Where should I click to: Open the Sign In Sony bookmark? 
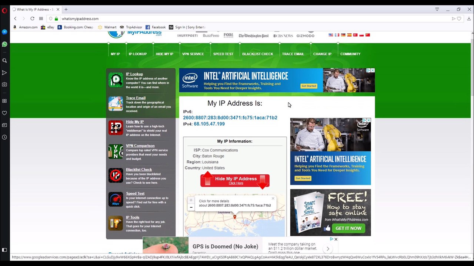(x=187, y=27)
